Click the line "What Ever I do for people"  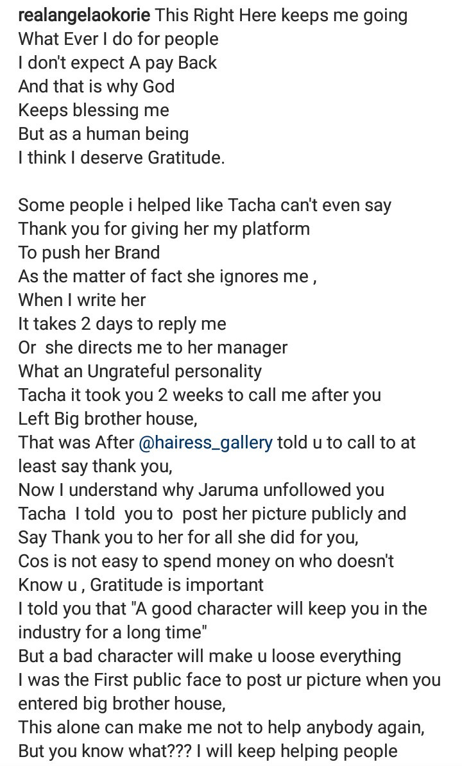(x=118, y=39)
